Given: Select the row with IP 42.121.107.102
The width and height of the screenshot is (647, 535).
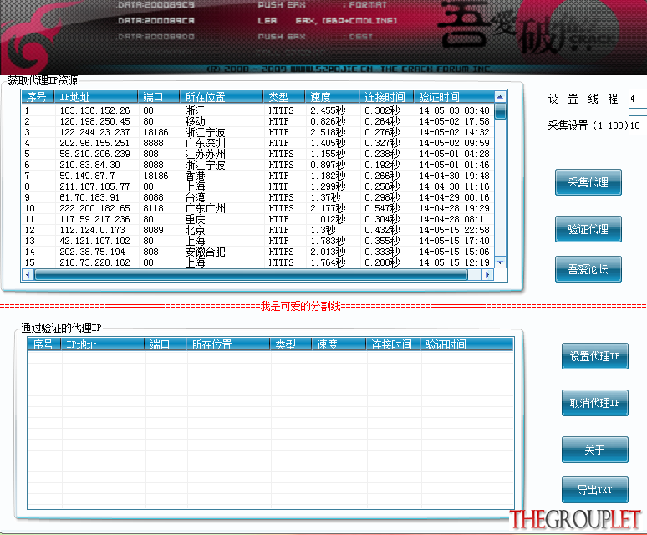Looking at the screenshot, I should pos(258,241).
